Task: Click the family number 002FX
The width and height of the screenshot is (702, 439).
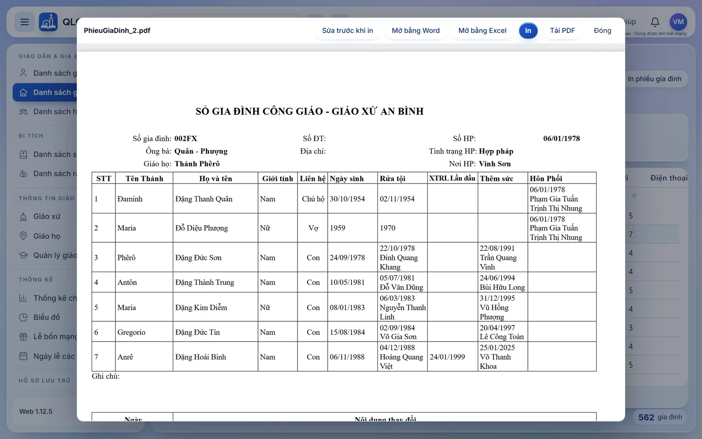Action: point(186,139)
